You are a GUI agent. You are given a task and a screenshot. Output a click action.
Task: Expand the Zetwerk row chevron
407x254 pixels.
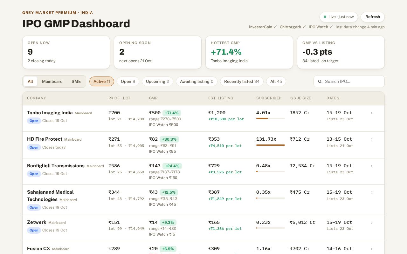tap(372, 223)
